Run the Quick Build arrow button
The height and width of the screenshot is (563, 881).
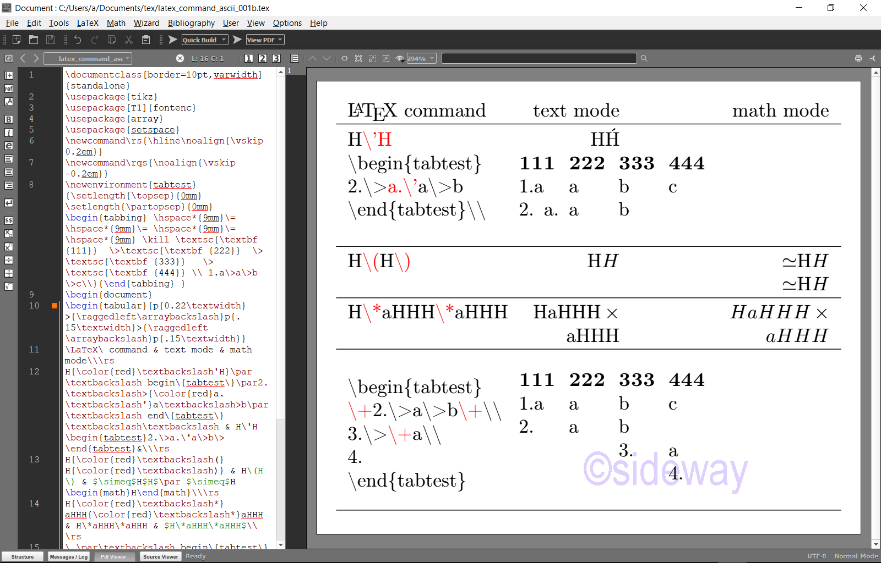(x=172, y=39)
